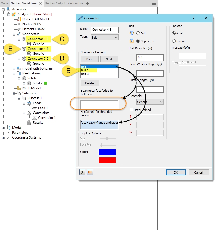Open the connector Type dropdown
This screenshot has width=218, height=230.
pos(105,38)
